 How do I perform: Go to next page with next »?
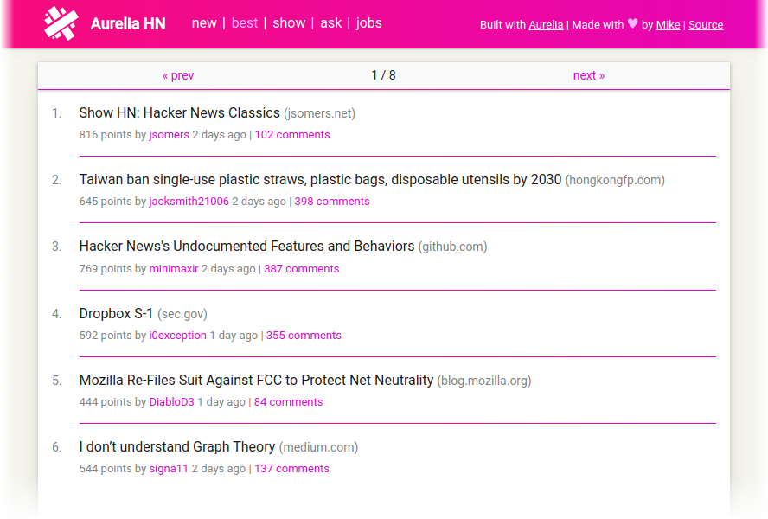589,75
